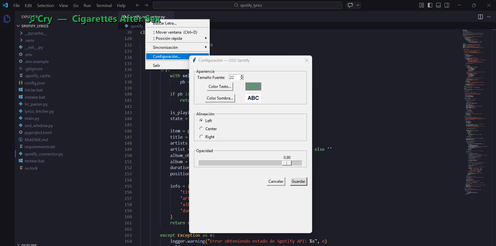Select the Left alignment radio button
This screenshot has width=496, height=246.
click(201, 121)
